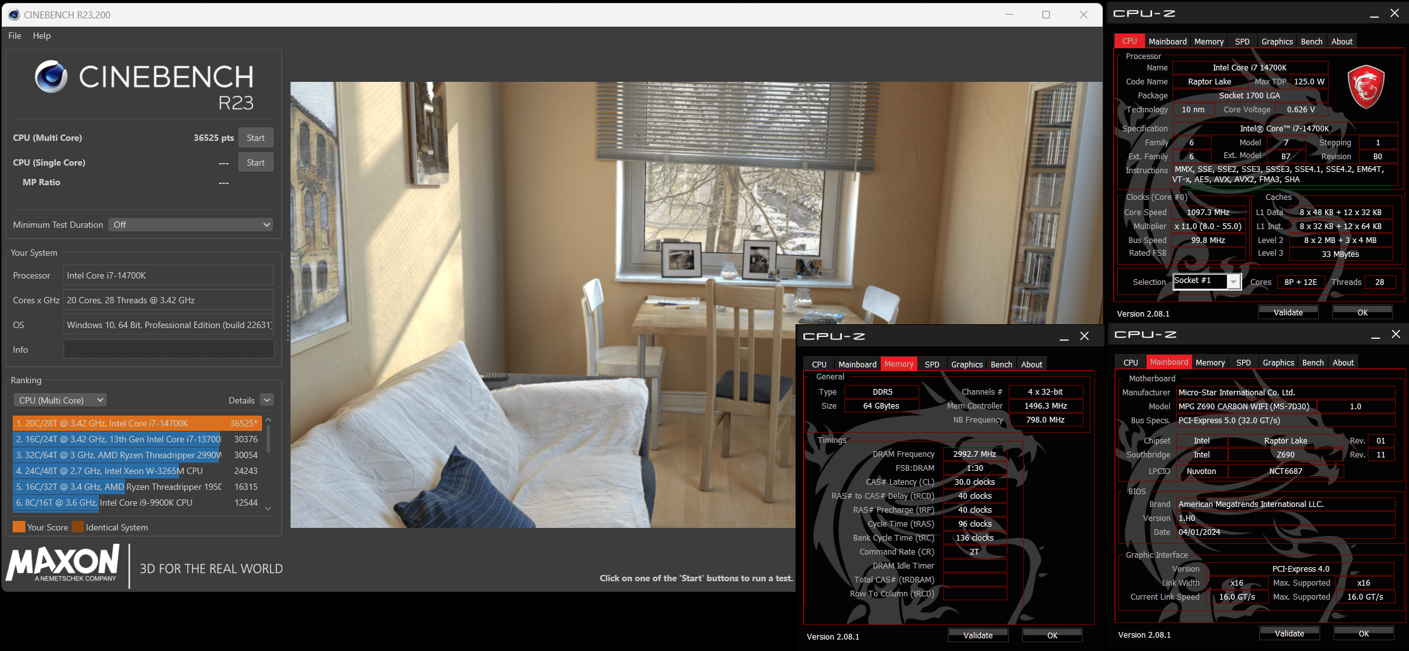This screenshot has height=651, width=1409.
Task: Open About tab in CPU-Z Mainboard window
Action: click(1343, 362)
